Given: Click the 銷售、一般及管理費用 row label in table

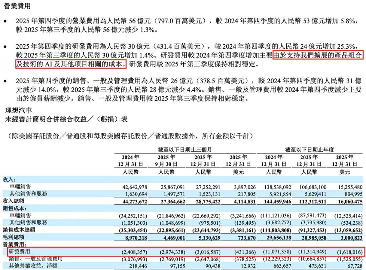Looking at the screenshot, I should tap(36, 259).
